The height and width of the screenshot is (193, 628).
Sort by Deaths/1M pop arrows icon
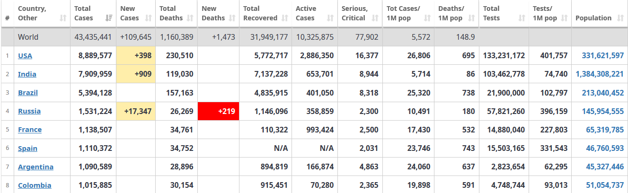[x=472, y=18]
